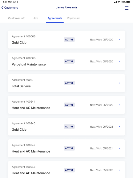
Task: Expand Agreement 400063 chevron arrow
Action: coord(119,40)
